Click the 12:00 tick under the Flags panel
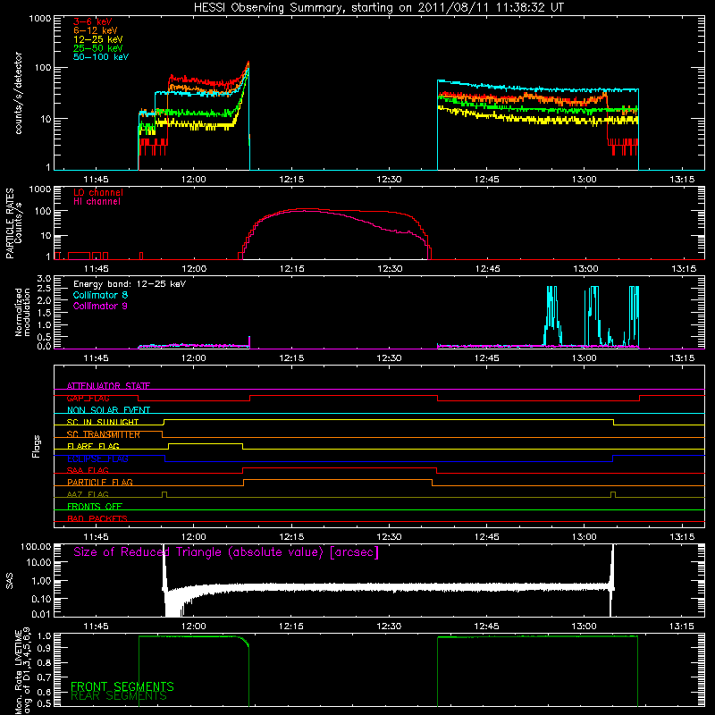The height and width of the screenshot is (715, 715). [x=193, y=537]
